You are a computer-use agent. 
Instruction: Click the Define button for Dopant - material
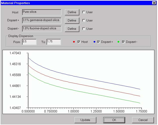72,29
